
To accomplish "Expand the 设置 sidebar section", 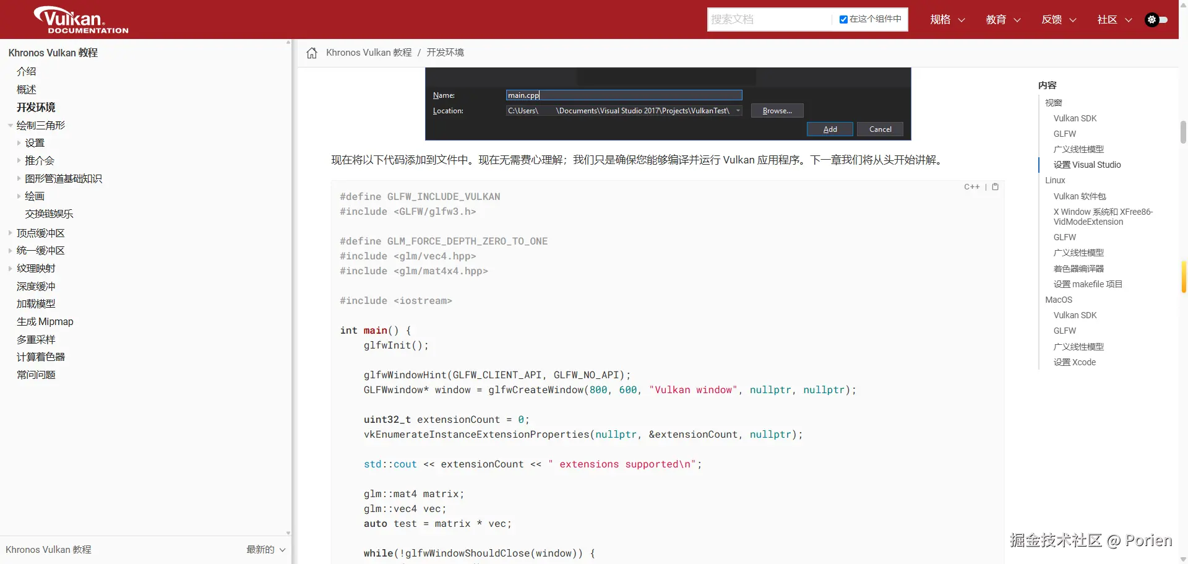I will pyautogui.click(x=19, y=143).
